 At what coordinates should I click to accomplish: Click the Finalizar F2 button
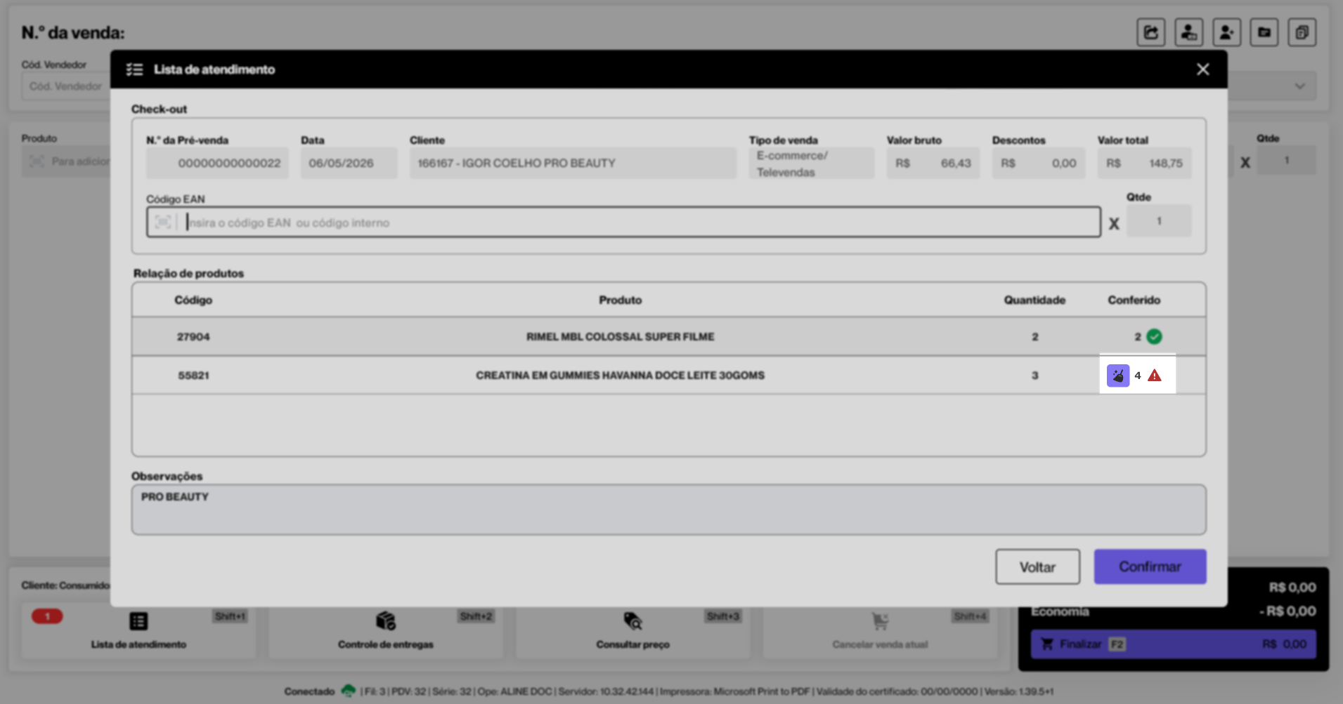click(1173, 644)
